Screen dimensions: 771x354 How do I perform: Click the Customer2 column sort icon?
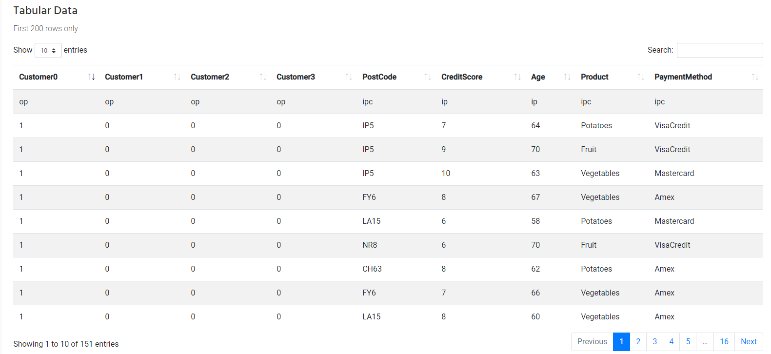click(x=263, y=77)
